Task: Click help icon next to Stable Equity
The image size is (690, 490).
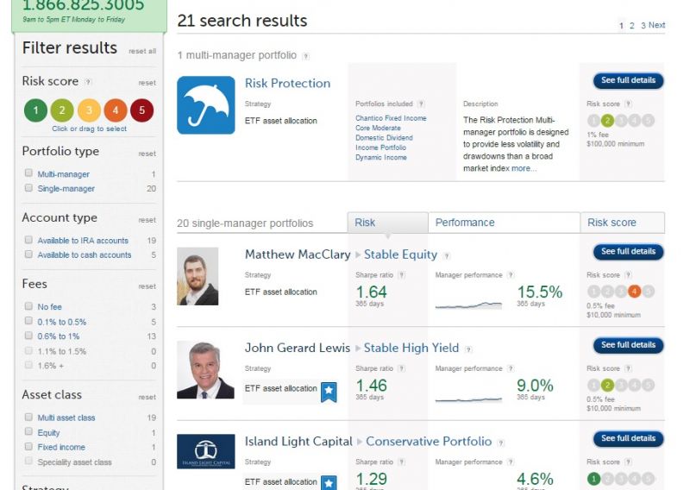Action: [446, 255]
